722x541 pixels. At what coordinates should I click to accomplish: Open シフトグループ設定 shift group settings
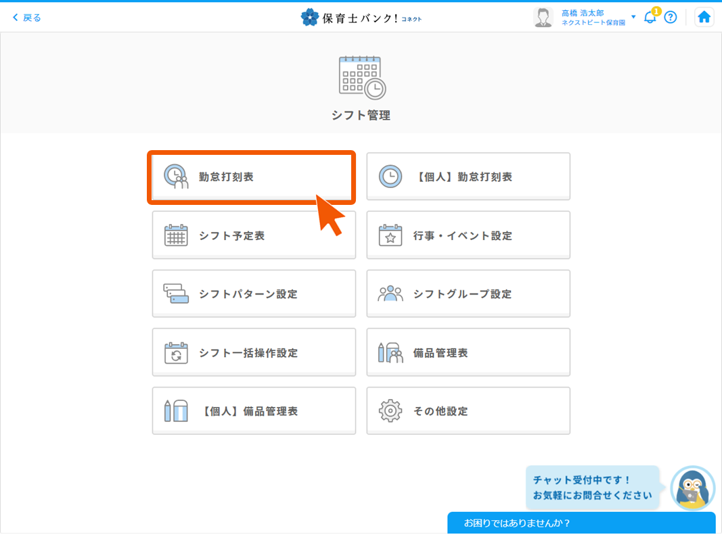pyautogui.click(x=468, y=293)
